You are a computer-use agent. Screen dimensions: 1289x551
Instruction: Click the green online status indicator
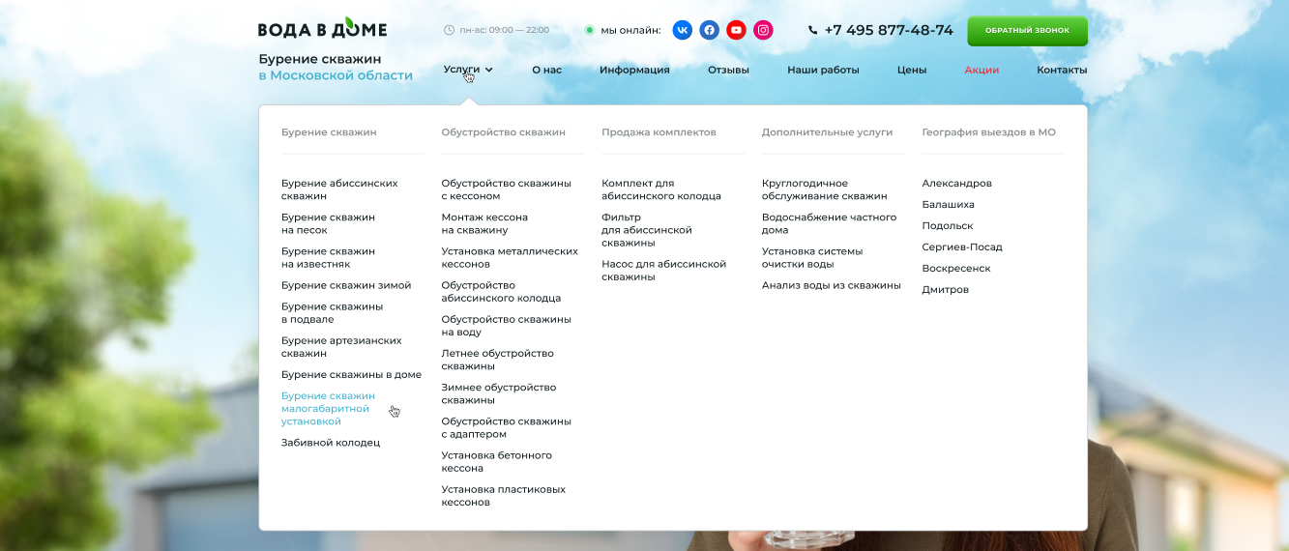[589, 30]
